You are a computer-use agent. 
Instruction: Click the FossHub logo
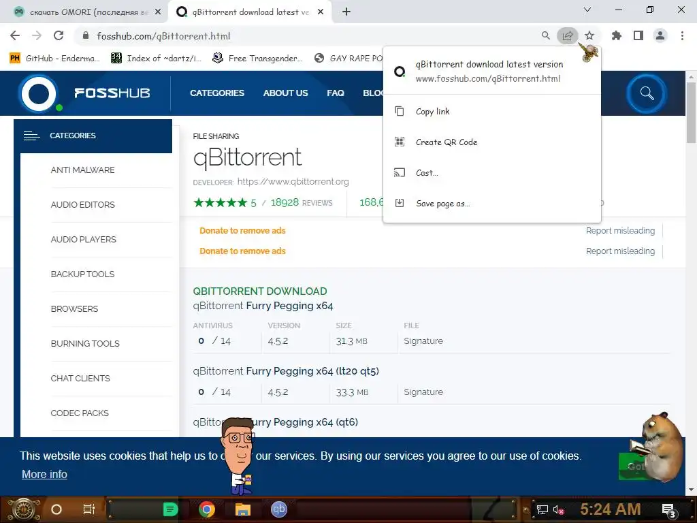tap(85, 93)
